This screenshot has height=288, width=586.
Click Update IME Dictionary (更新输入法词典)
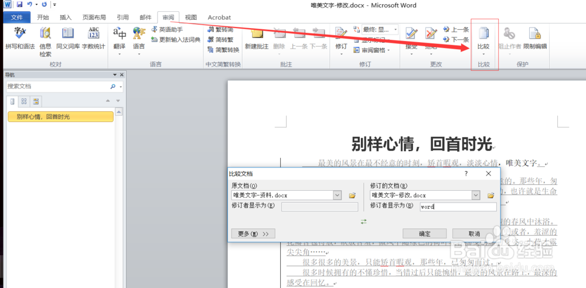pyautogui.click(x=175, y=40)
